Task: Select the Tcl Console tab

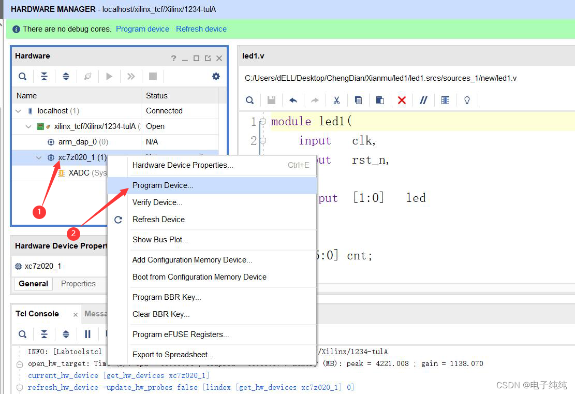Action: pyautogui.click(x=37, y=314)
